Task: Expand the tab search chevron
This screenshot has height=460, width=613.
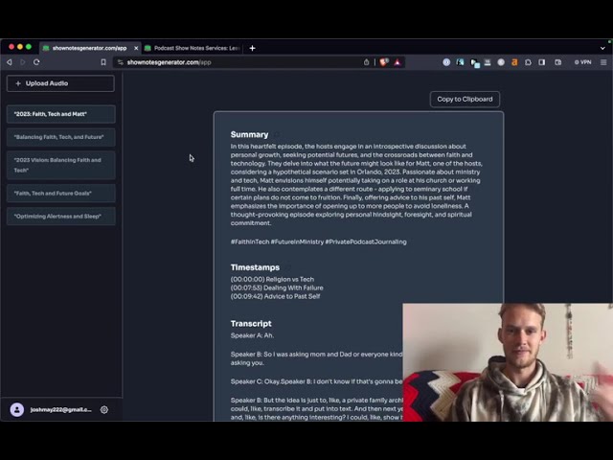Action: pos(602,48)
